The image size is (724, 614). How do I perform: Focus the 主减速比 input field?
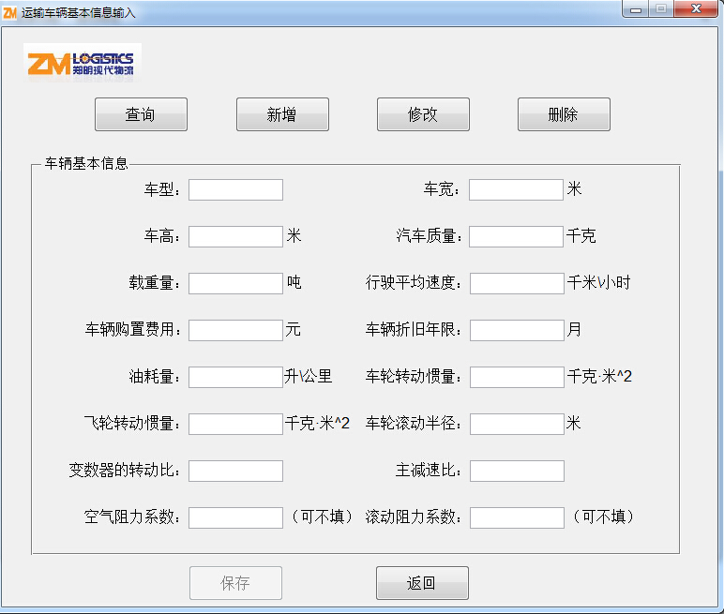[517, 471]
